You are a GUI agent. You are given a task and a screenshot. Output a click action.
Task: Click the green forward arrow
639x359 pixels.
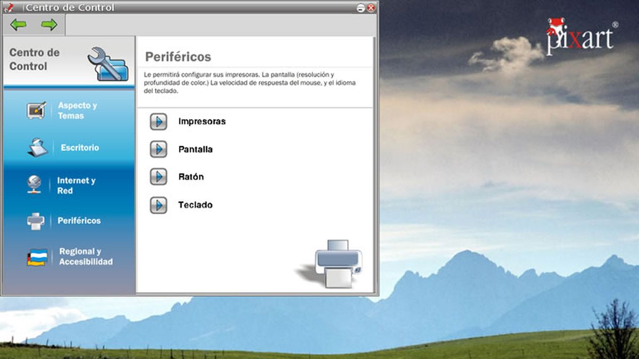[x=49, y=25]
